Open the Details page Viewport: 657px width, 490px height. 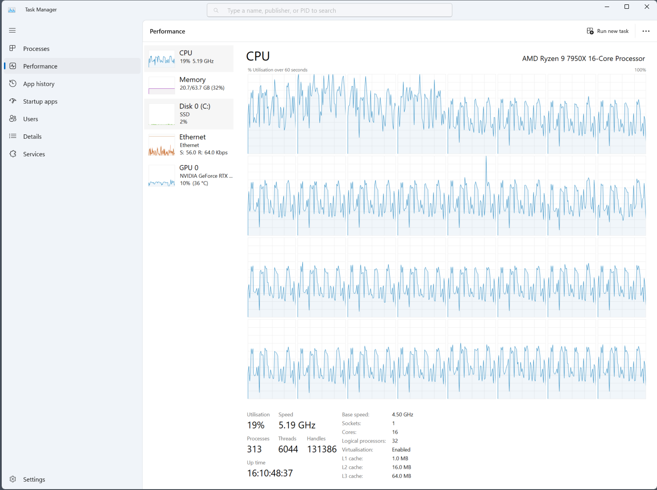(x=32, y=136)
